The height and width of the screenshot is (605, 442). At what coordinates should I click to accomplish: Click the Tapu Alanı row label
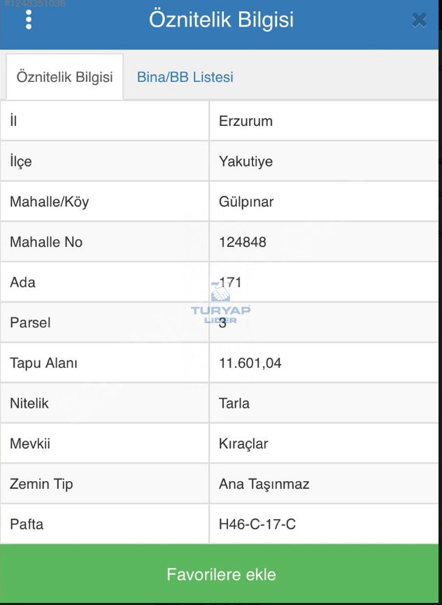[x=43, y=363]
